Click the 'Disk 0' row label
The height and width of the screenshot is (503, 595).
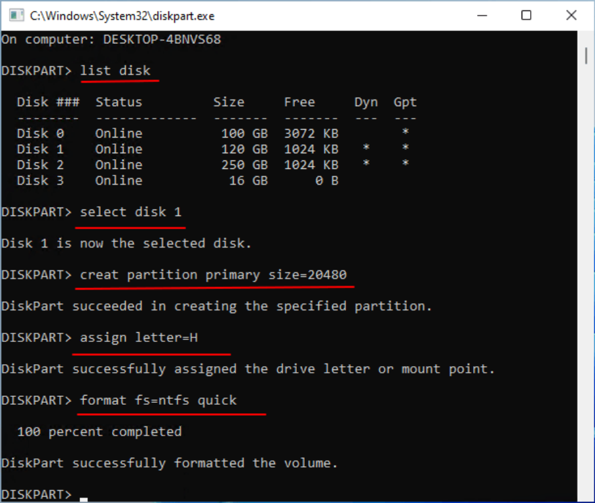coord(41,134)
